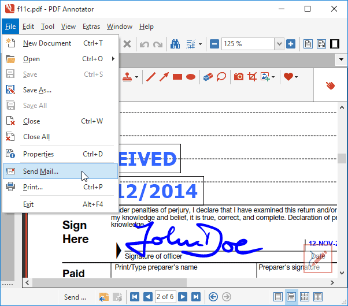
Task: Choose Exit from File menu
Action: click(x=60, y=204)
